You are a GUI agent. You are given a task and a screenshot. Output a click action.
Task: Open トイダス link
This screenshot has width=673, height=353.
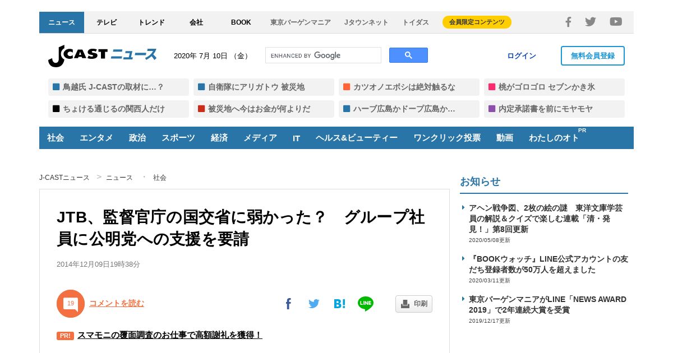pyautogui.click(x=416, y=22)
